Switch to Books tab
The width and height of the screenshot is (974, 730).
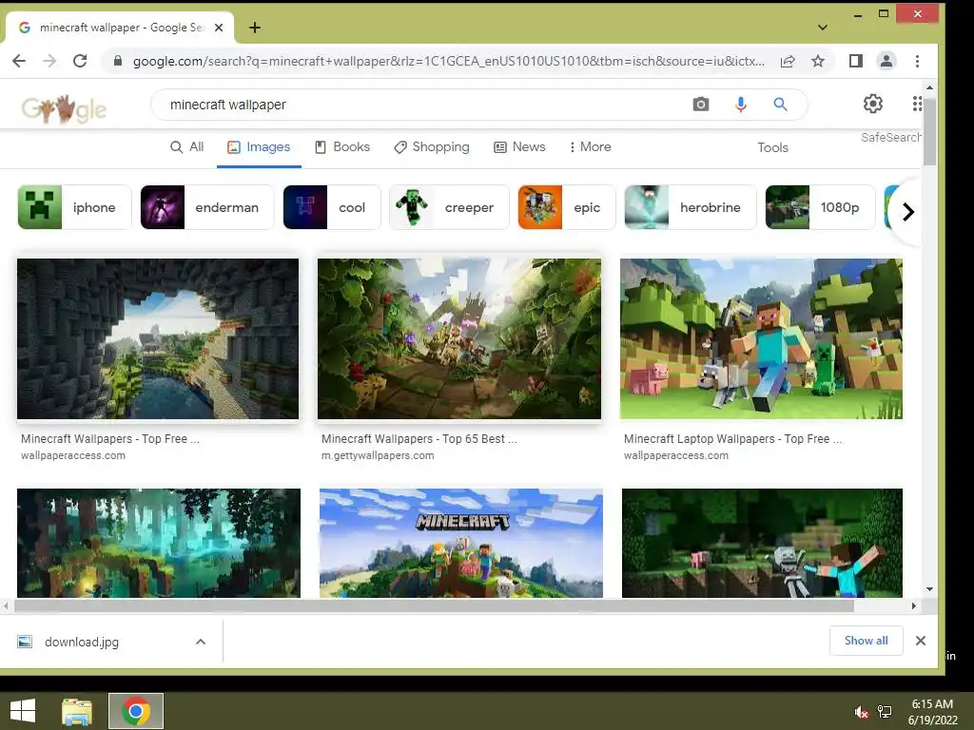[x=342, y=147]
